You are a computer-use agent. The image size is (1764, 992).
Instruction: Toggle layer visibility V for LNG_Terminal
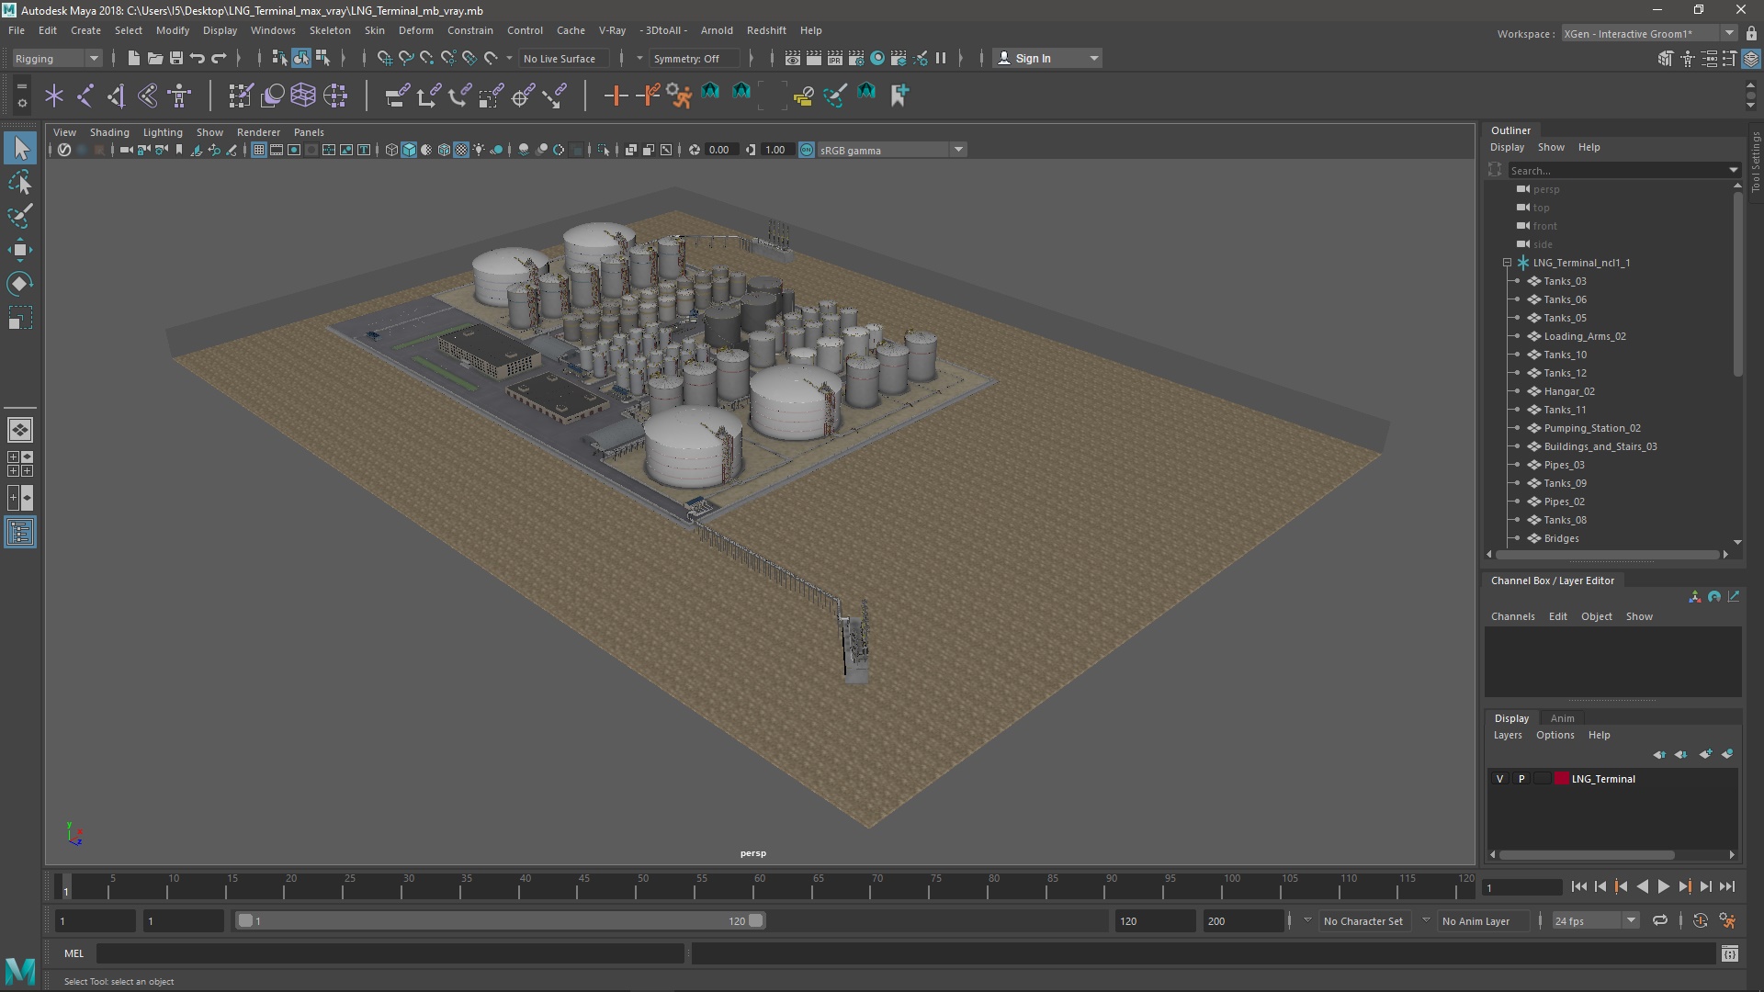[1499, 779]
